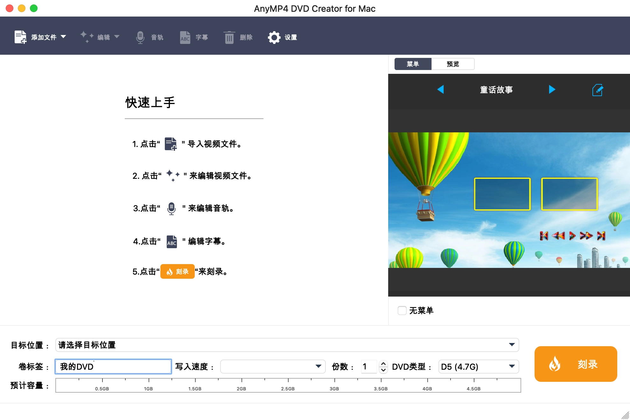
Task: Click the Add File (添加文件) toolbar icon
Action: (x=21, y=37)
